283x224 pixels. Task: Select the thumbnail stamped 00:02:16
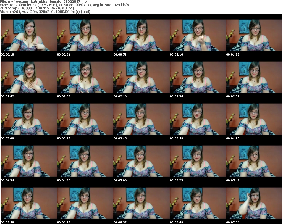tap(141, 77)
